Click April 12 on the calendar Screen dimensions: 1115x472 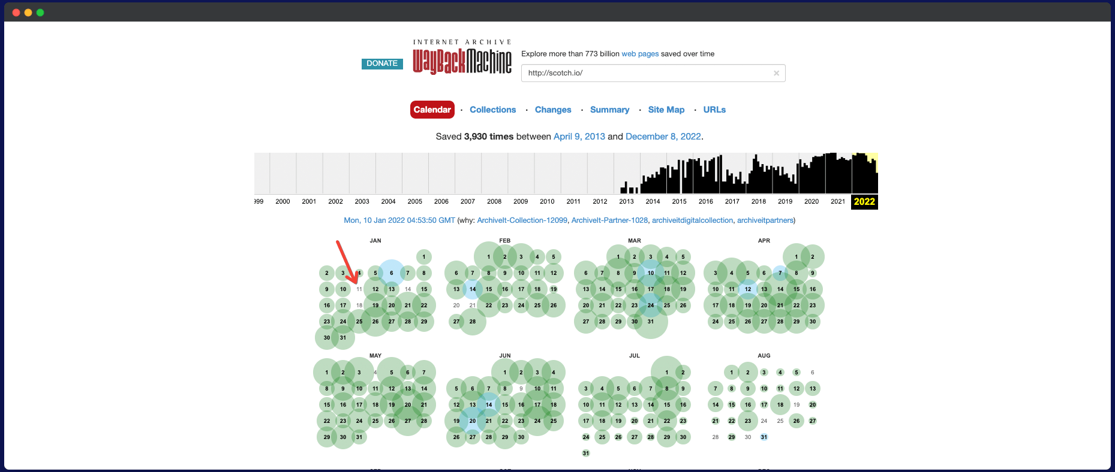click(x=748, y=289)
